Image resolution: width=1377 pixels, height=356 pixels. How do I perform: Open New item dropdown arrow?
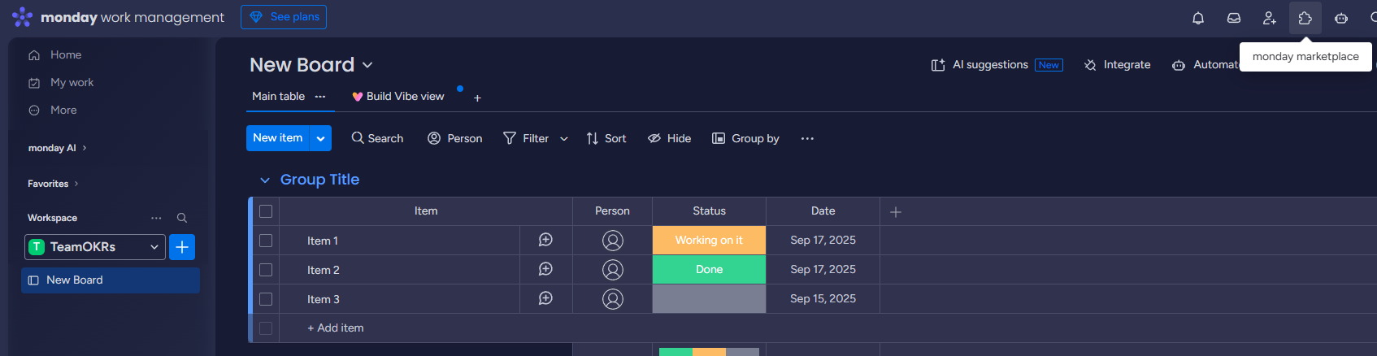tap(320, 138)
